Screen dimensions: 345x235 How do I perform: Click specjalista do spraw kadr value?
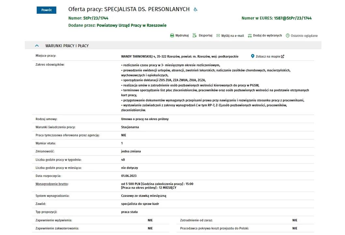point(140,204)
